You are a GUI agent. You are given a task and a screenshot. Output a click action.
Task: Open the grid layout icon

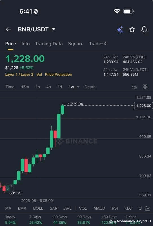[x=145, y=87]
